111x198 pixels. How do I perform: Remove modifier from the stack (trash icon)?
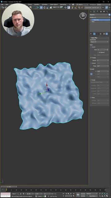[x=101, y=34]
